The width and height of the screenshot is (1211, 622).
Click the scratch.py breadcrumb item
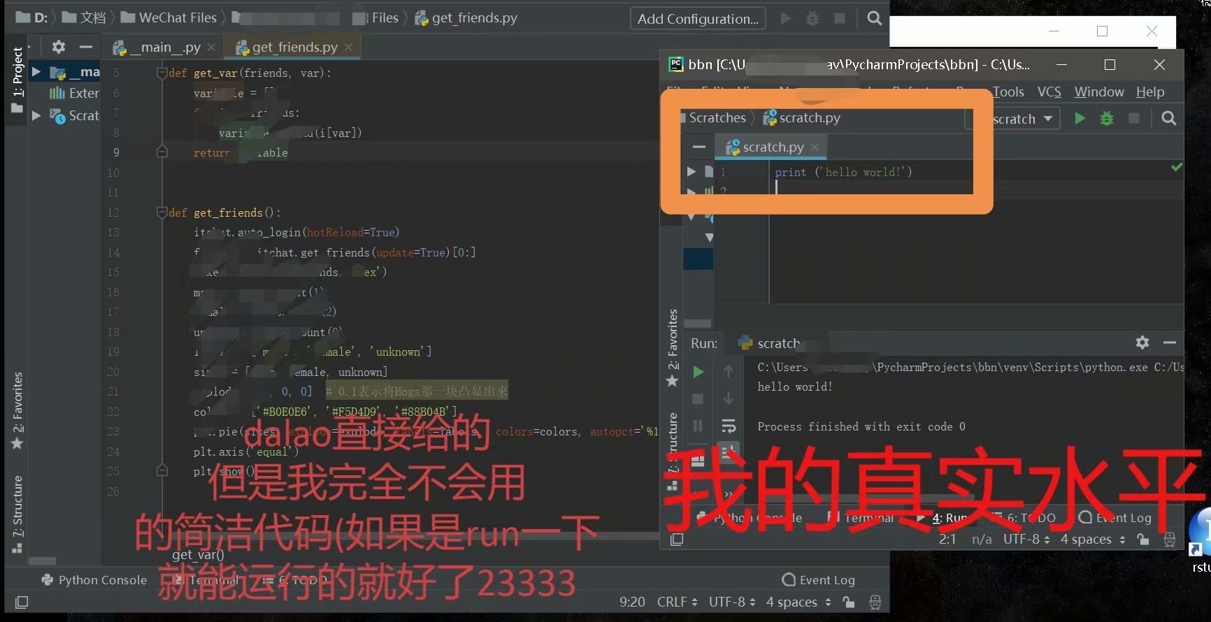click(x=802, y=117)
